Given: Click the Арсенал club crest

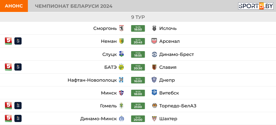Looking at the screenshot, I should pyautogui.click(x=154, y=41).
